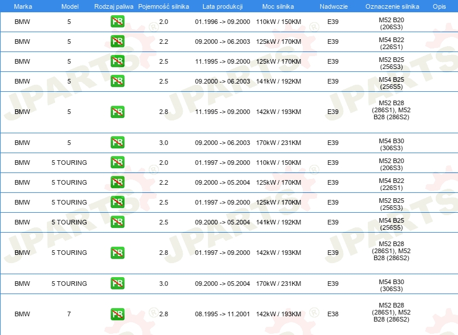This screenshot has height=335, width=458.
Task: Select M54 B30 (306S3) in BMW 5 row
Action: pos(391,144)
